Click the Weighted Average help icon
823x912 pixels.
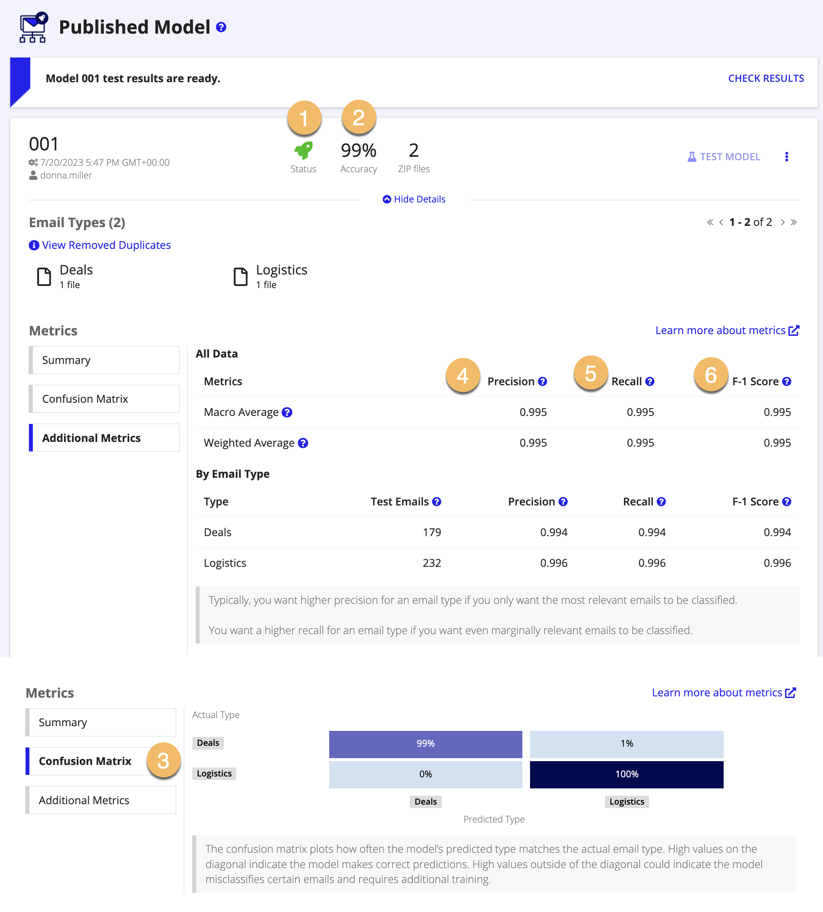coord(303,443)
